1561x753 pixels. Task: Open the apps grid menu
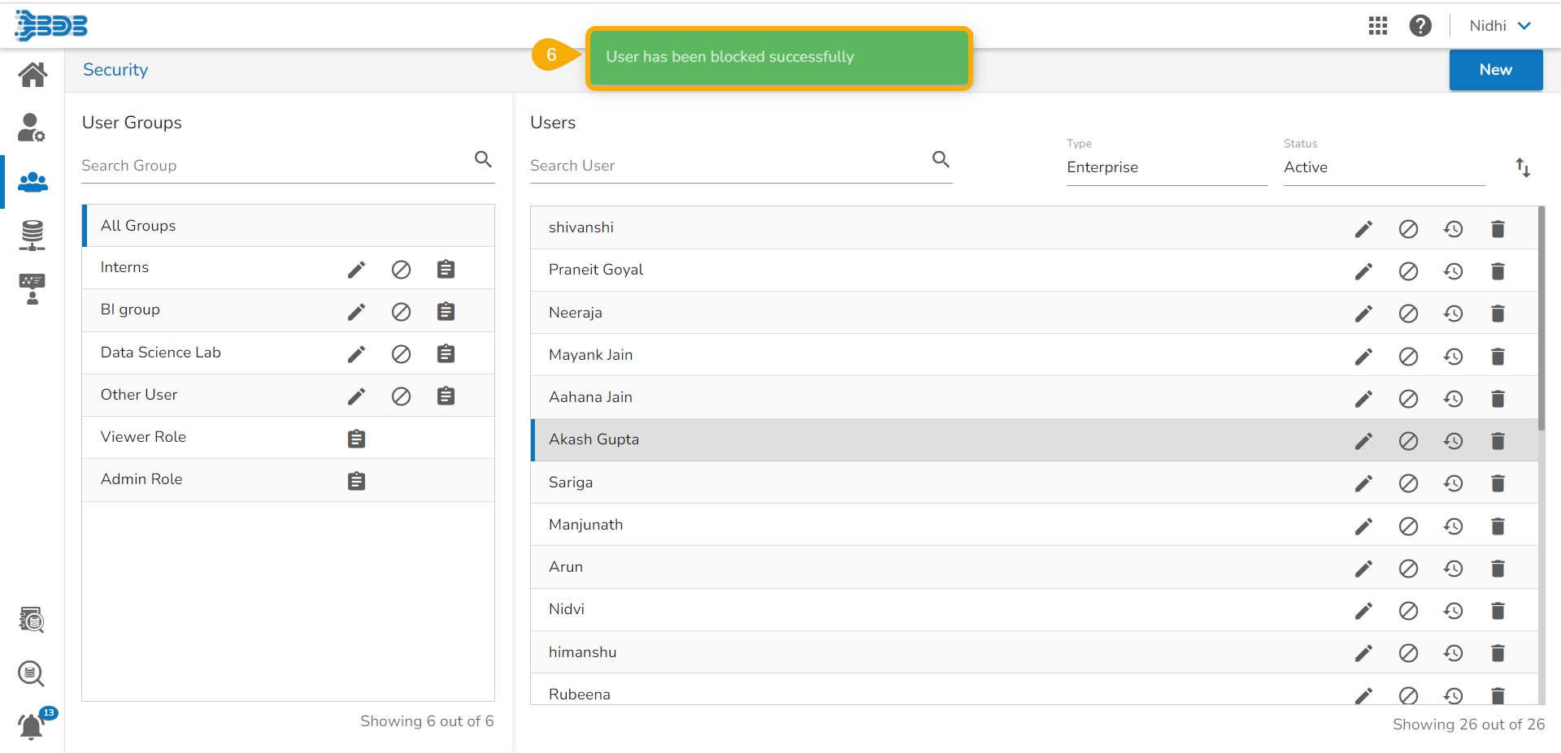click(1377, 26)
